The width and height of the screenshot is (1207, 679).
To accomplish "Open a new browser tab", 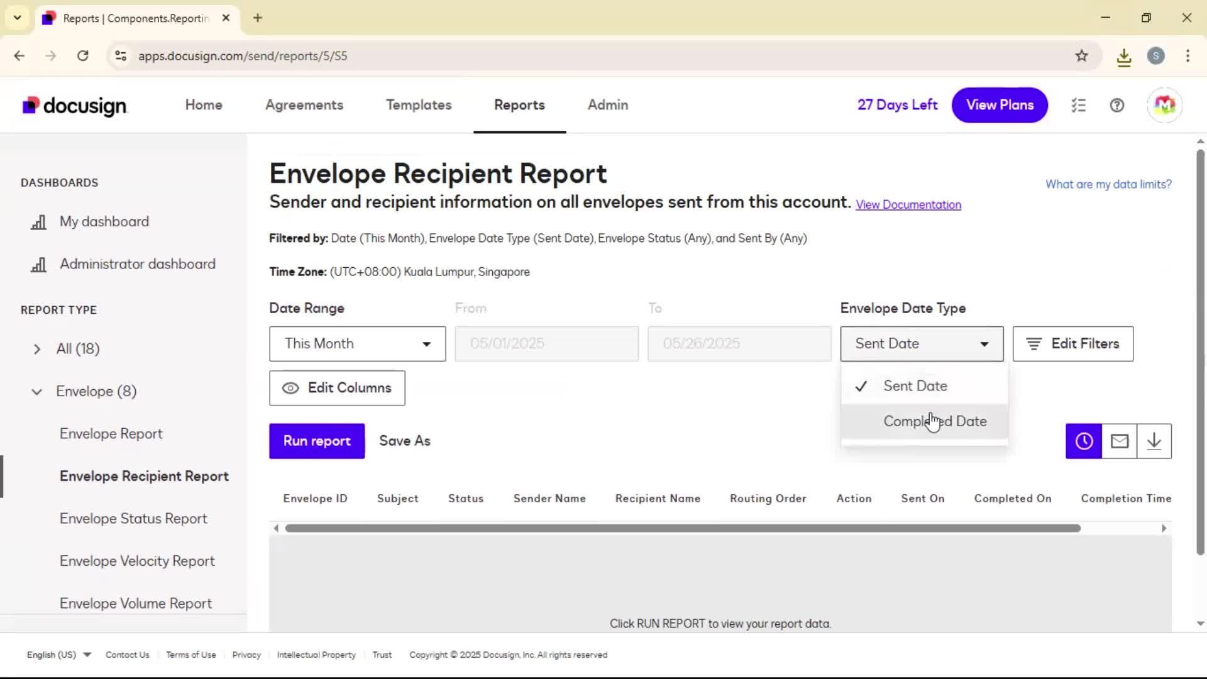I will pos(258,18).
